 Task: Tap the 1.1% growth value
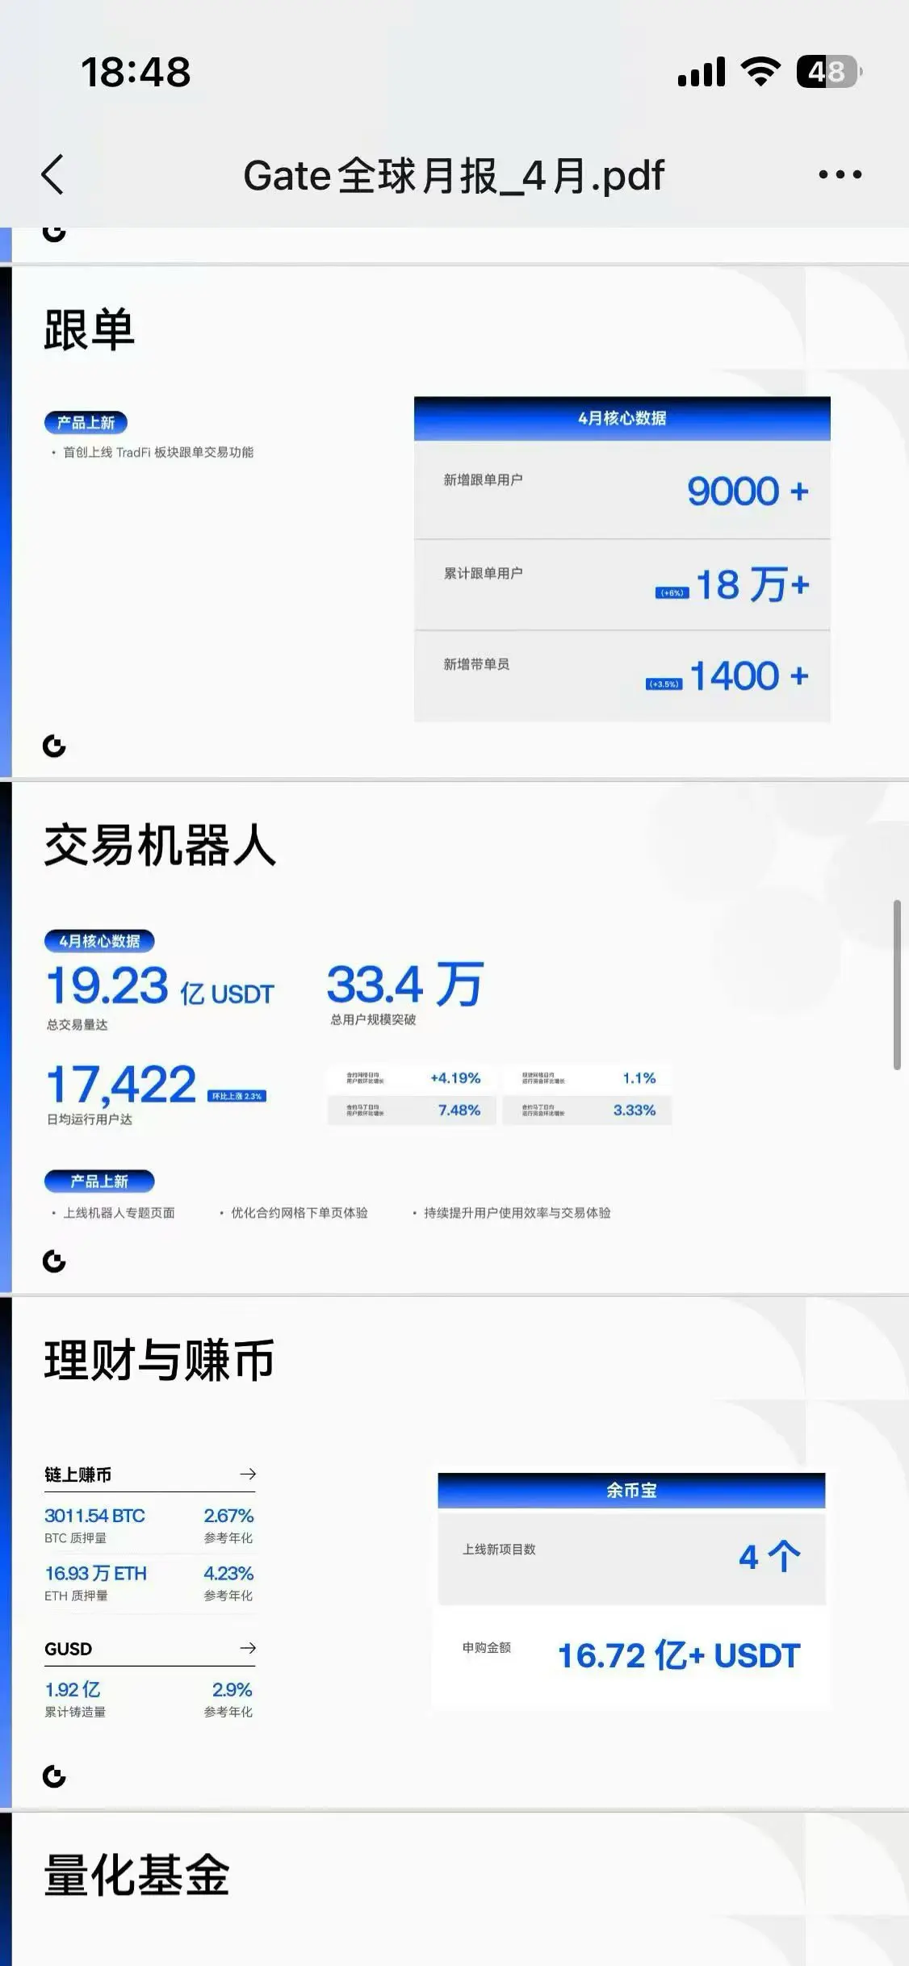click(x=639, y=1077)
